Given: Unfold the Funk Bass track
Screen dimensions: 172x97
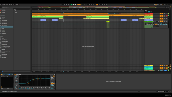Looking at the screenshot, I should point(145,15).
